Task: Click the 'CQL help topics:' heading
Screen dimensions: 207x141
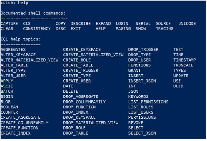Action: [20, 39]
